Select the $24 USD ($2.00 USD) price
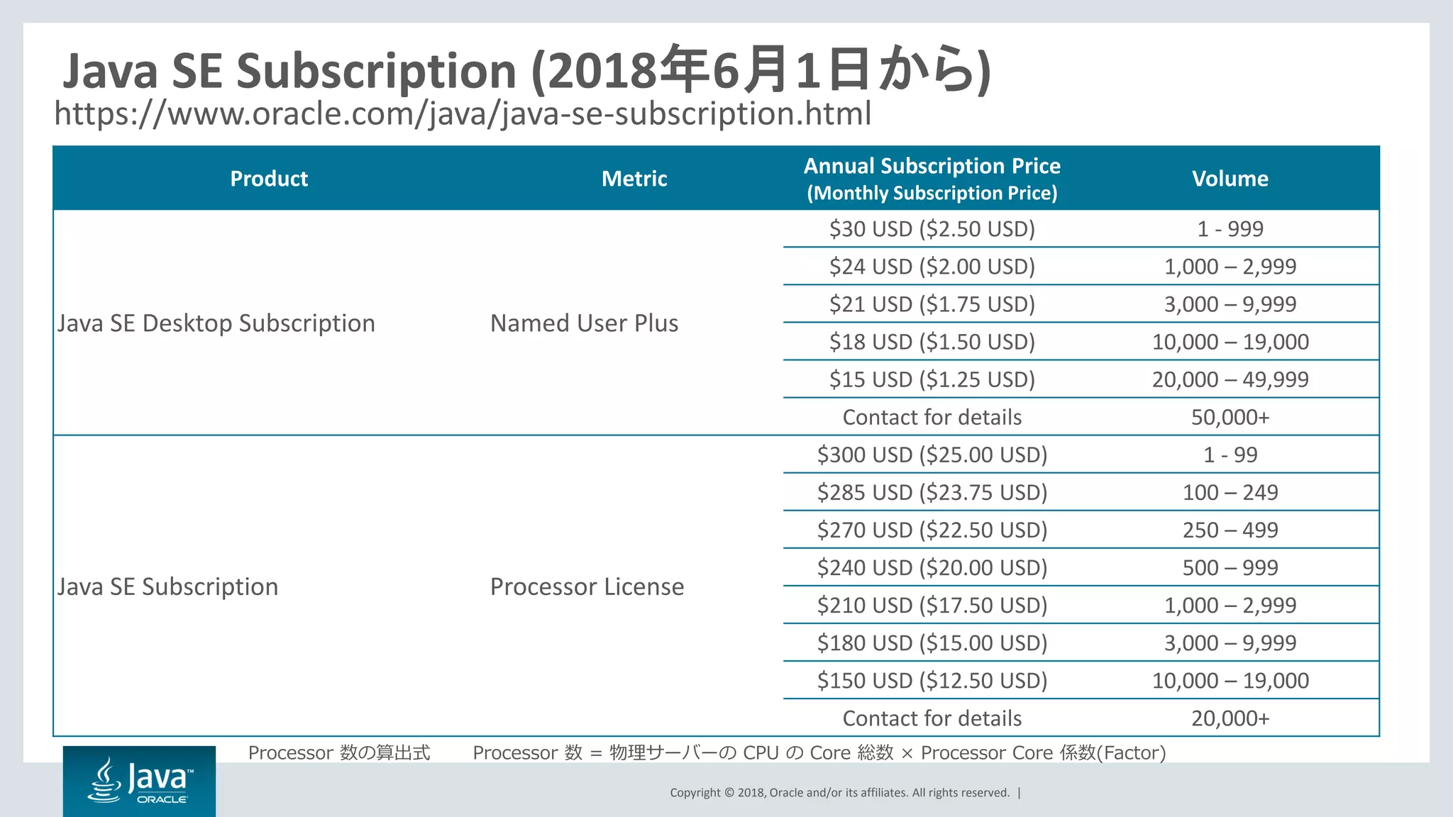Screen dimensions: 1453x817 (932, 266)
